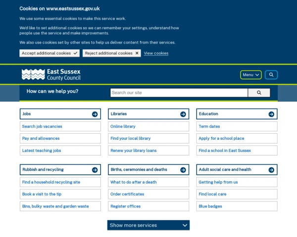The width and height of the screenshot is (297, 237).
Task: Focus the Search our site field
Action: pyautogui.click(x=179, y=93)
